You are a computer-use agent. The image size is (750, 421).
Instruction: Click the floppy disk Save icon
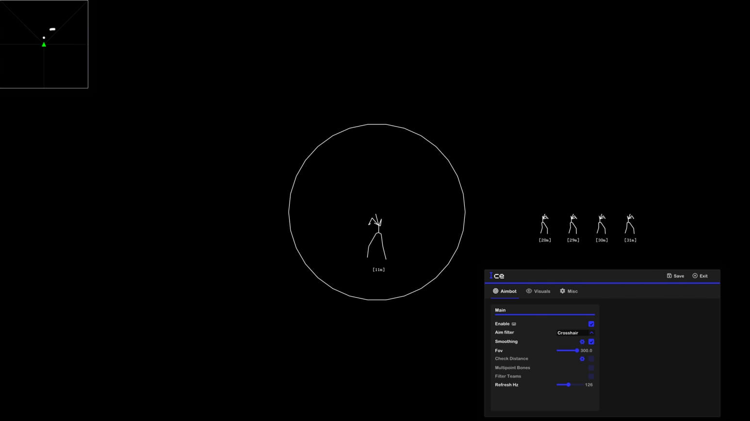click(669, 276)
